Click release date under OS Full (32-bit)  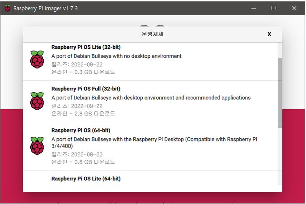pos(77,106)
